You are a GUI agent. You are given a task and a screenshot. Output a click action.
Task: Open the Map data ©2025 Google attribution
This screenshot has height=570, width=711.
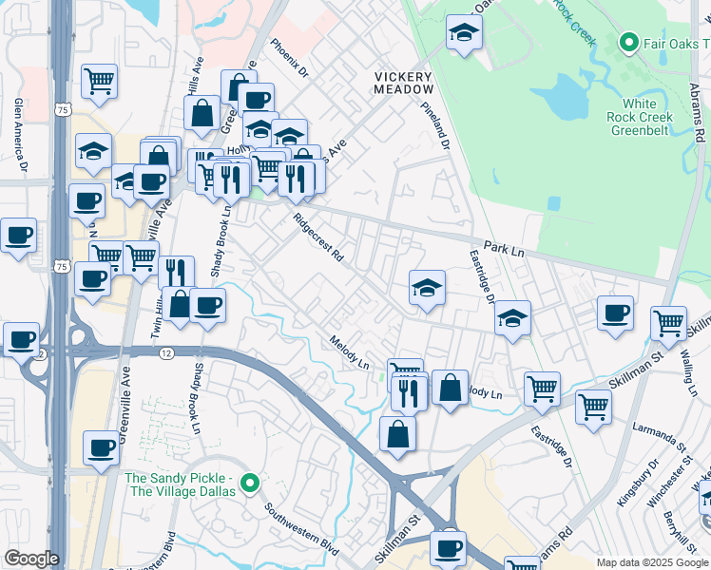pyautogui.click(x=652, y=562)
